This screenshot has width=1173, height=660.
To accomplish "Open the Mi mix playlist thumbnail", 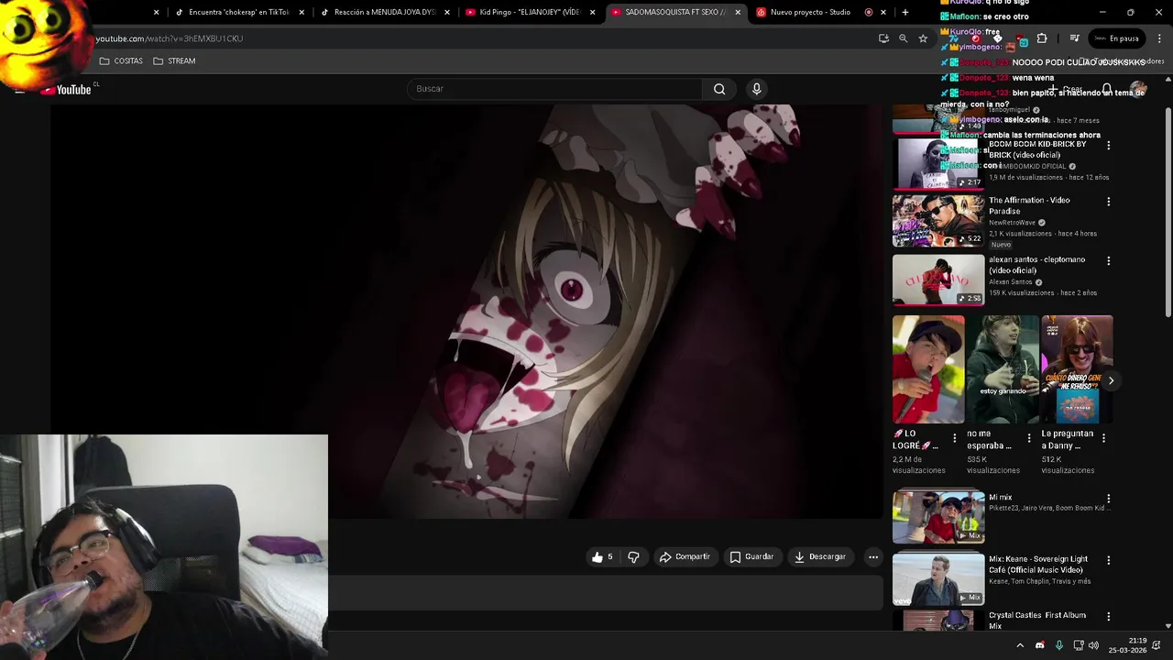I will click(938, 517).
